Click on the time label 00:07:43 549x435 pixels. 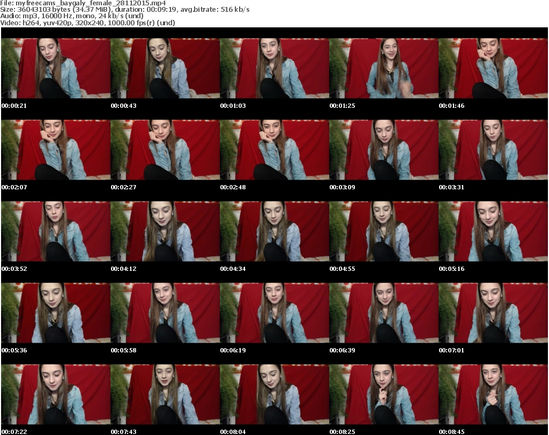point(124,432)
